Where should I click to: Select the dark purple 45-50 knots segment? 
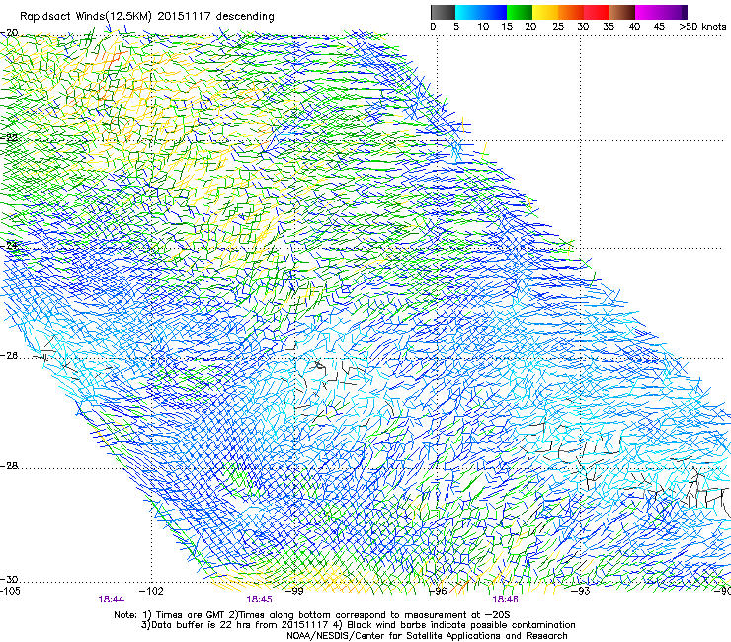(674, 12)
